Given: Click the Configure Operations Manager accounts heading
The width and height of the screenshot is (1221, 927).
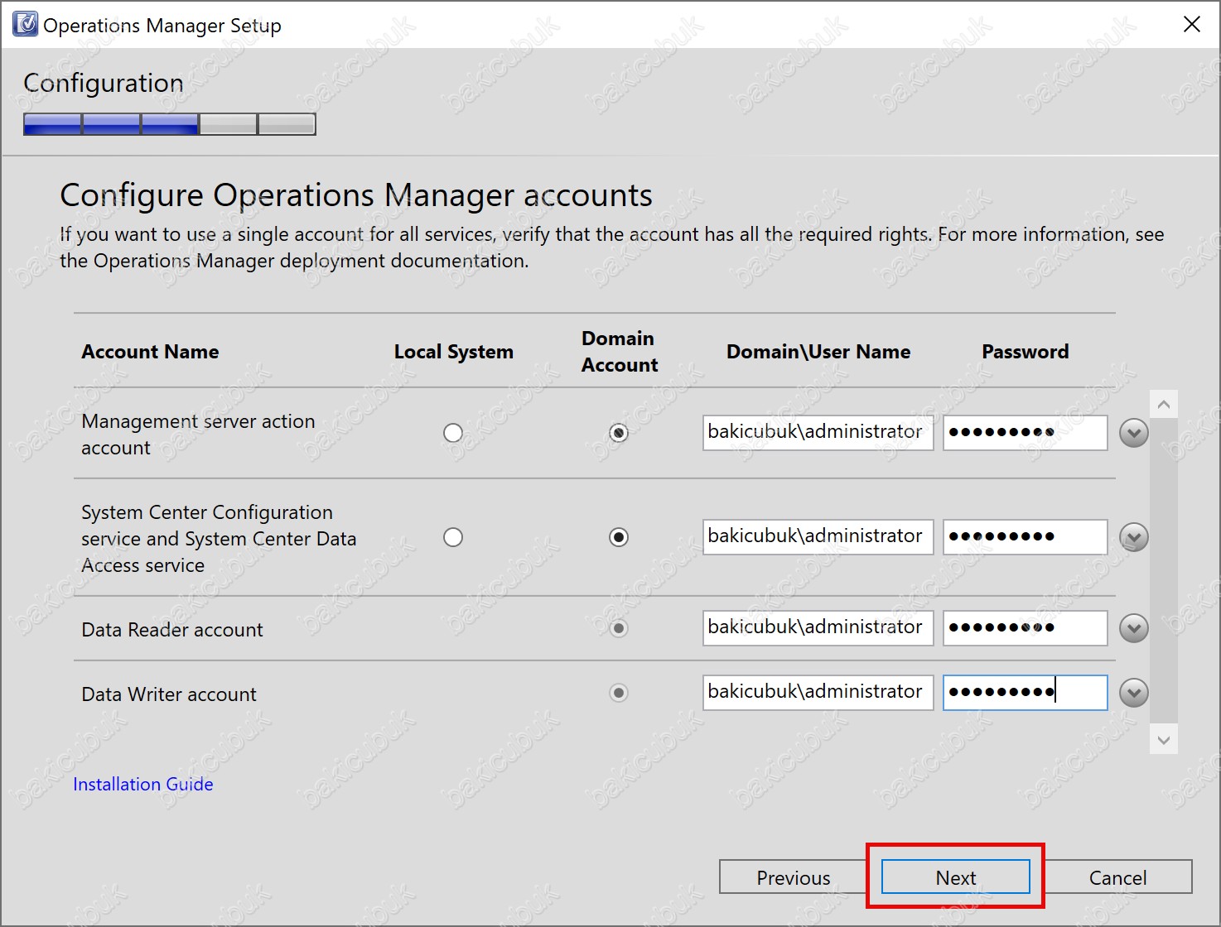Looking at the screenshot, I should click(x=356, y=195).
